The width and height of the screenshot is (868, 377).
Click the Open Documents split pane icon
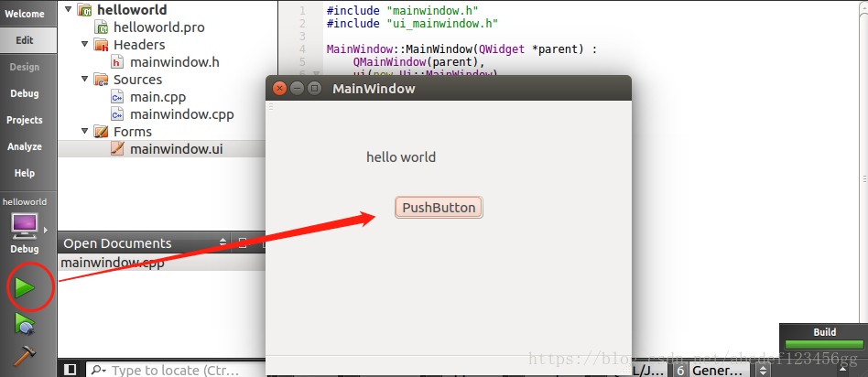[x=242, y=242]
